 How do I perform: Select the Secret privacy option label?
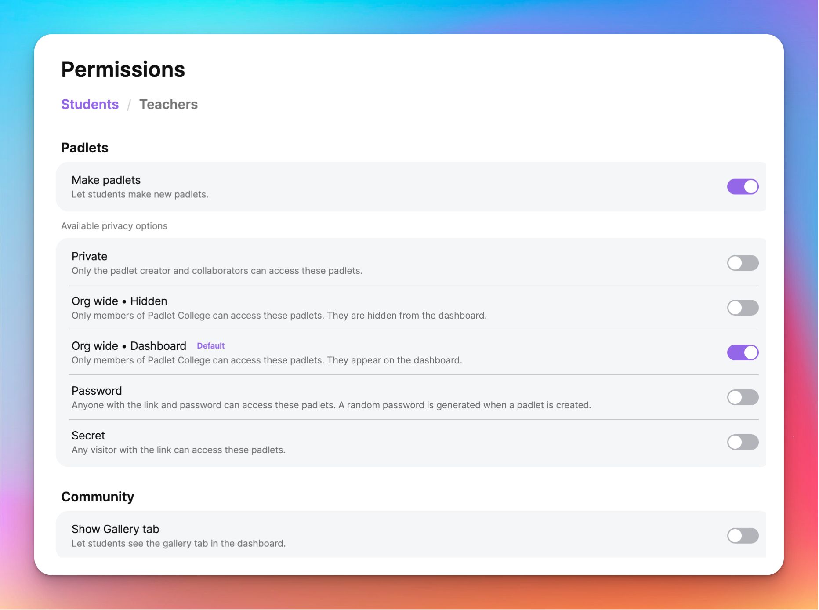coord(88,436)
